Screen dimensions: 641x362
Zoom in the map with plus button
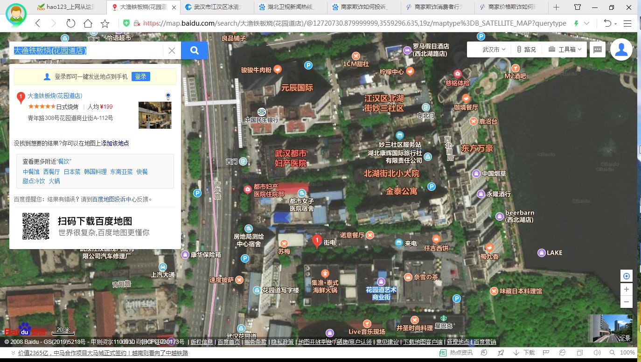627,290
